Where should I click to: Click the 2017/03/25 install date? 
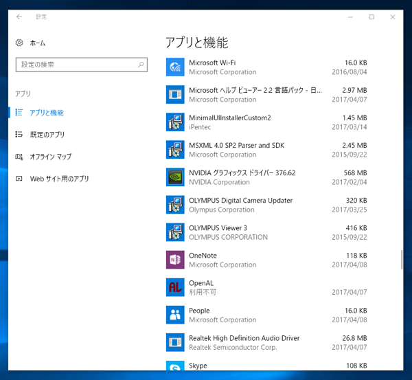pyautogui.click(x=350, y=210)
